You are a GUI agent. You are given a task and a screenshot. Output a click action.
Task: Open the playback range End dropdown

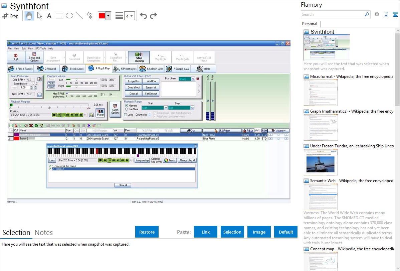point(192,108)
